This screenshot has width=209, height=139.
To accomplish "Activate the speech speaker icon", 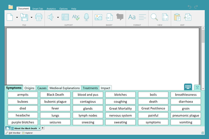I will [51, 17].
